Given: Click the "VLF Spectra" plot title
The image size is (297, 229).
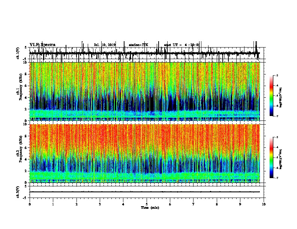Looking at the screenshot, I should [x=42, y=45].
